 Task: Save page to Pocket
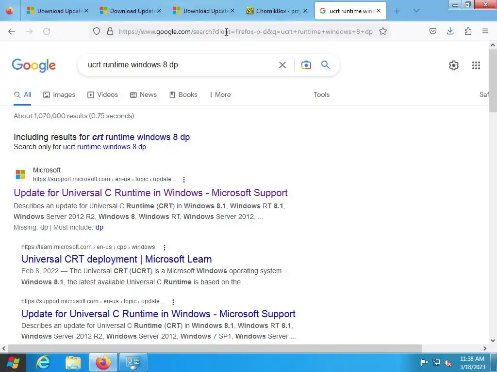432,31
